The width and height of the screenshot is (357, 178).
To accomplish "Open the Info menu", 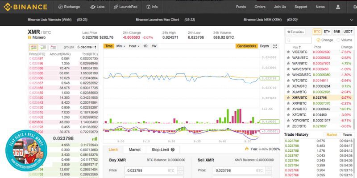I will [152, 7].
